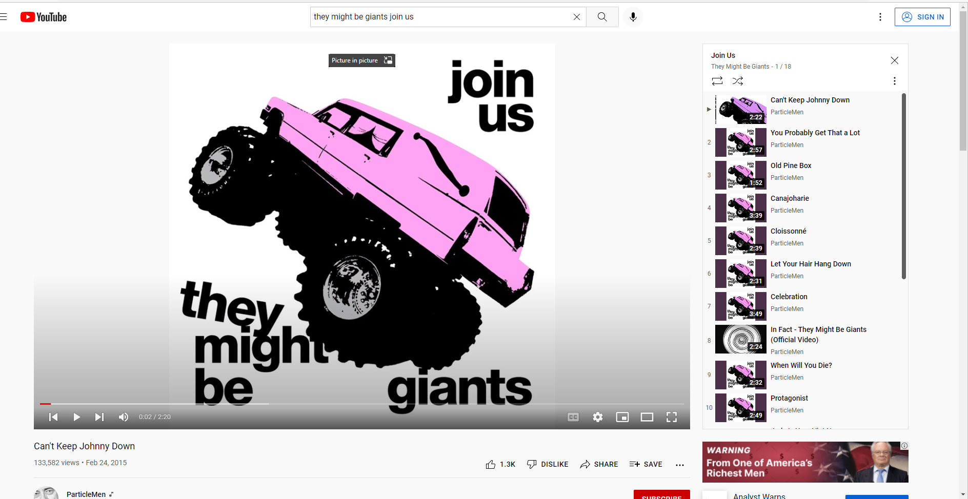Viewport: 968px width, 499px height.
Task: Skip to the next video
Action: [x=99, y=417]
